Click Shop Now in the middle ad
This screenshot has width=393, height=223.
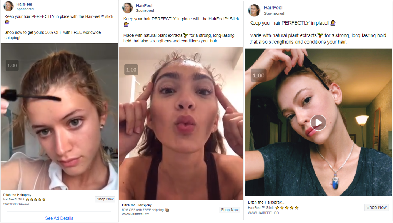click(x=229, y=210)
